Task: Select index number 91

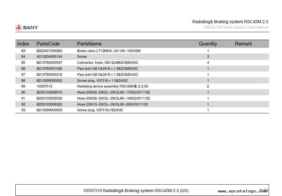Action: pyautogui.click(x=23, y=98)
